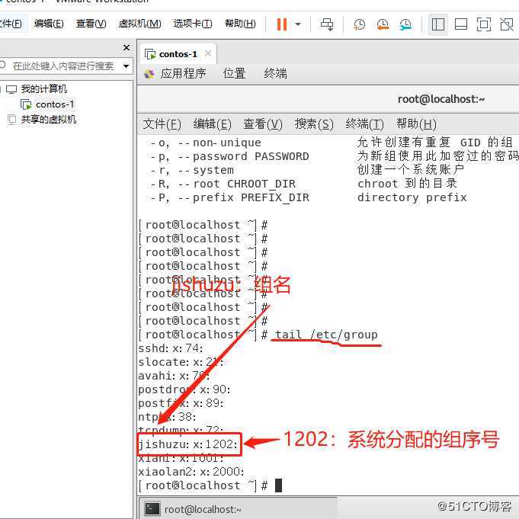Open VMware 编辑(E) menu

tap(49, 24)
